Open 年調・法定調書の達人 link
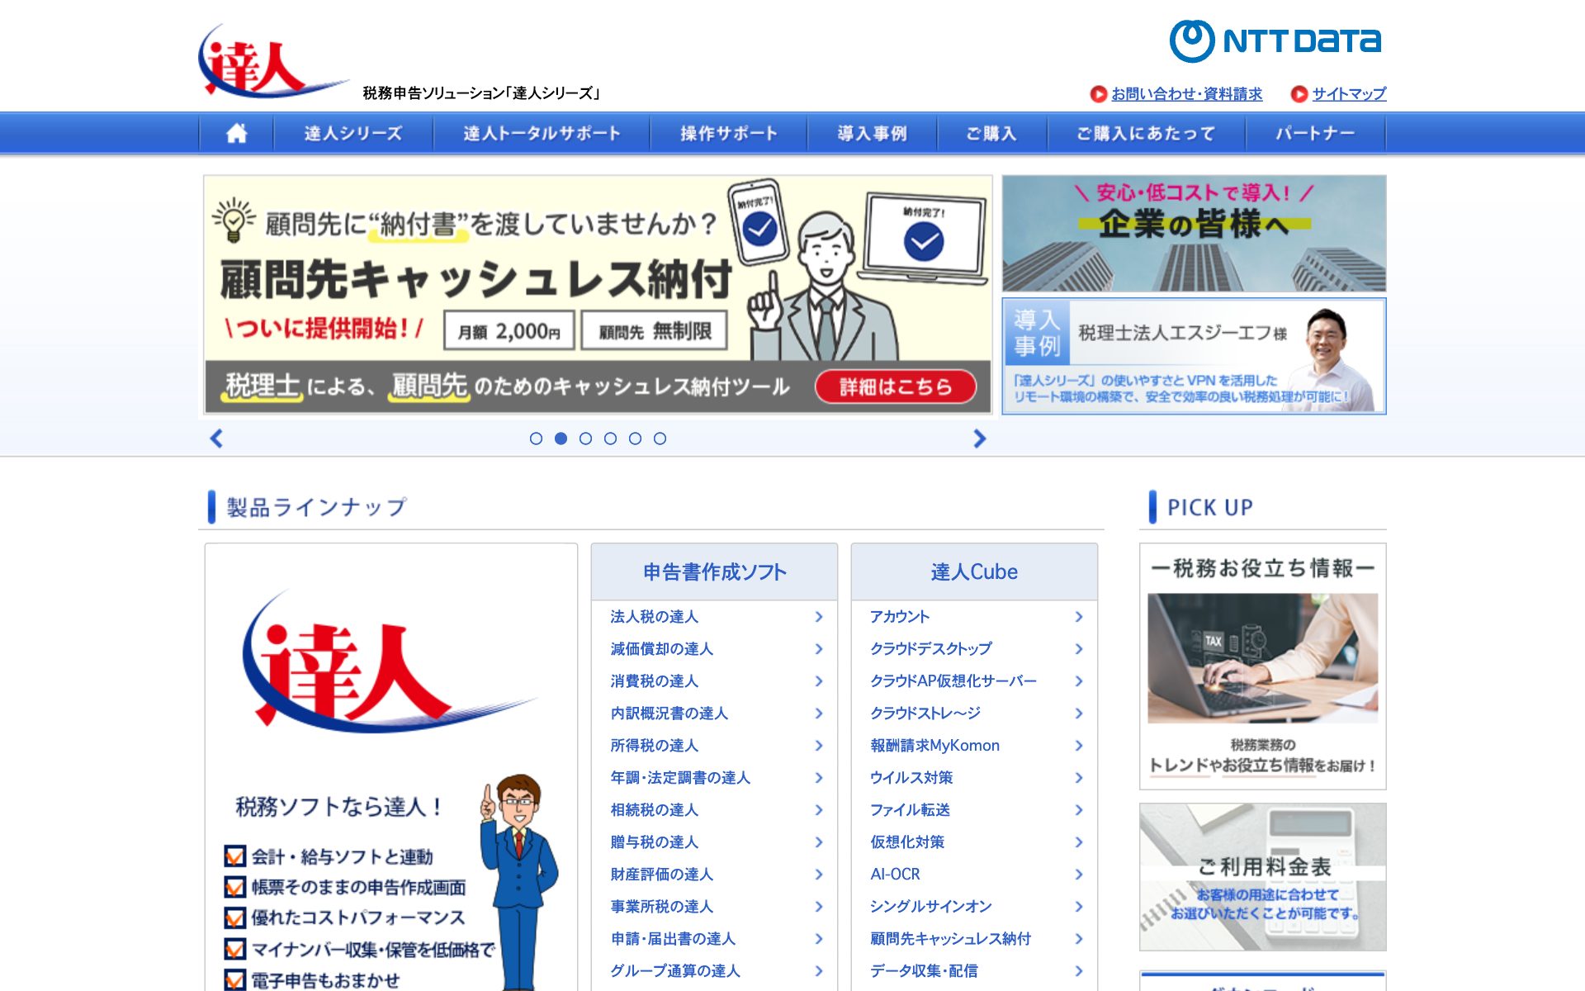 click(680, 778)
